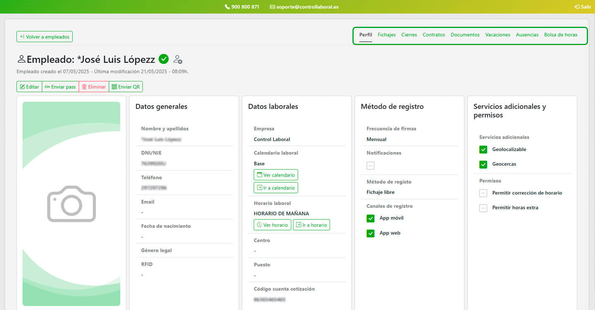This screenshot has height=310, width=595.
Task: Click the Salir logout link
Action: click(583, 7)
